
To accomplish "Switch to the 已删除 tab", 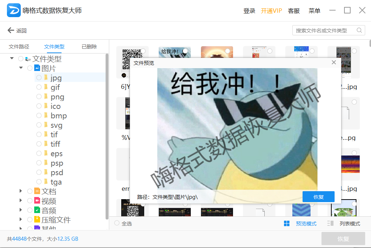I will 89,47.
